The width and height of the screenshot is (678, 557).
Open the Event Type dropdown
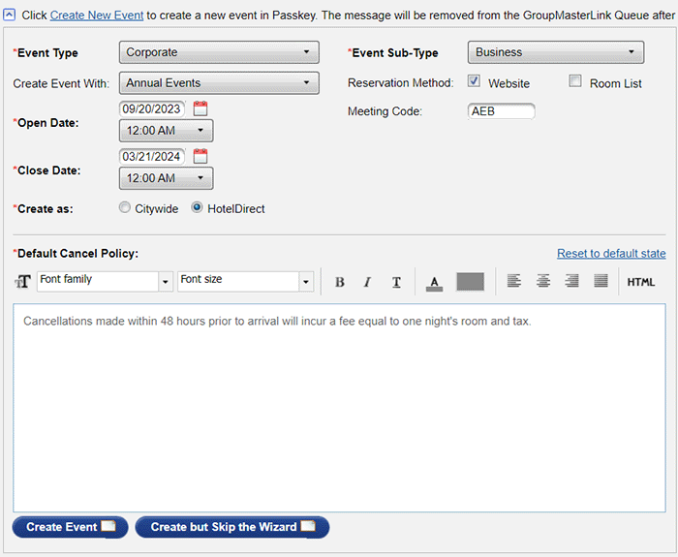click(x=219, y=52)
